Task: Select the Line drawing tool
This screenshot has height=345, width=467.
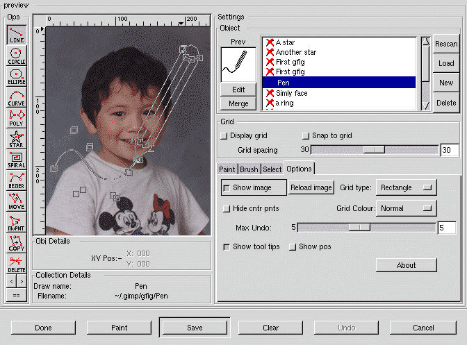Action: tap(17, 35)
